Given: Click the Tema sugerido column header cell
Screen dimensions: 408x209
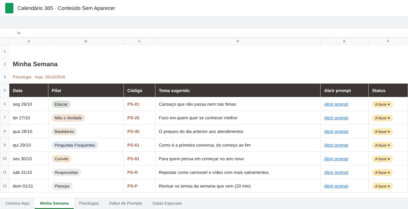Looking at the screenshot, I should [x=238, y=90].
